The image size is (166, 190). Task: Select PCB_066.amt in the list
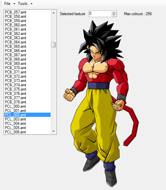point(27,51)
